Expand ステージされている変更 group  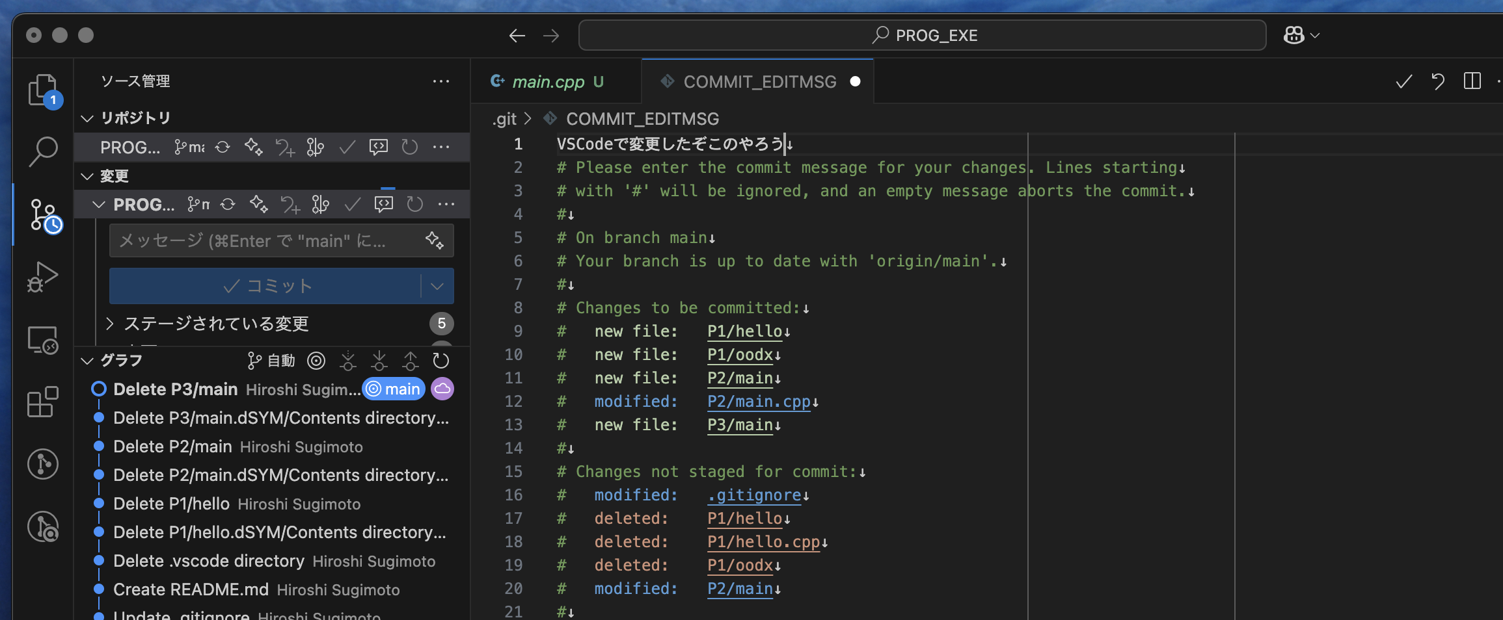[x=109, y=324]
